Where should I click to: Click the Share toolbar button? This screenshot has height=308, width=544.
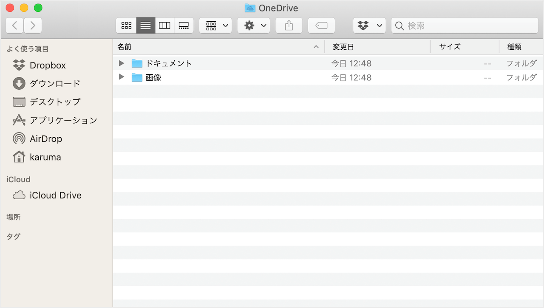[x=289, y=25]
